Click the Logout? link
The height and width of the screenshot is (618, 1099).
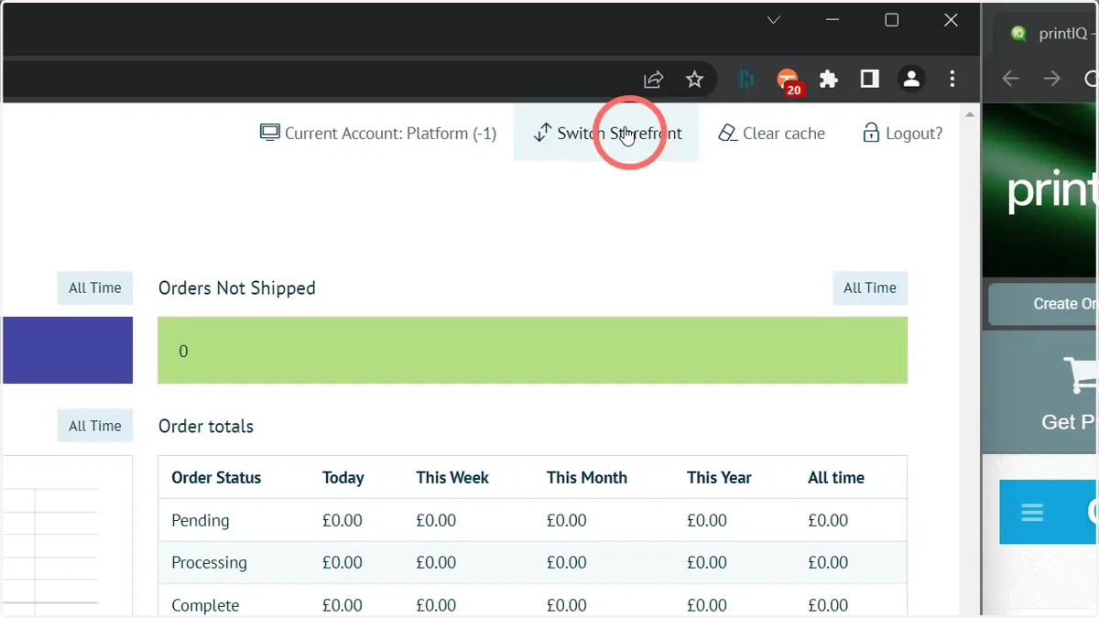902,133
